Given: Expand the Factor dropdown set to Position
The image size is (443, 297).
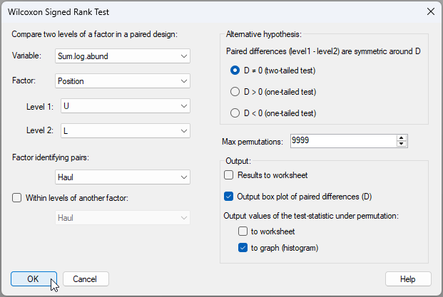Looking at the screenshot, I should click(x=123, y=81).
